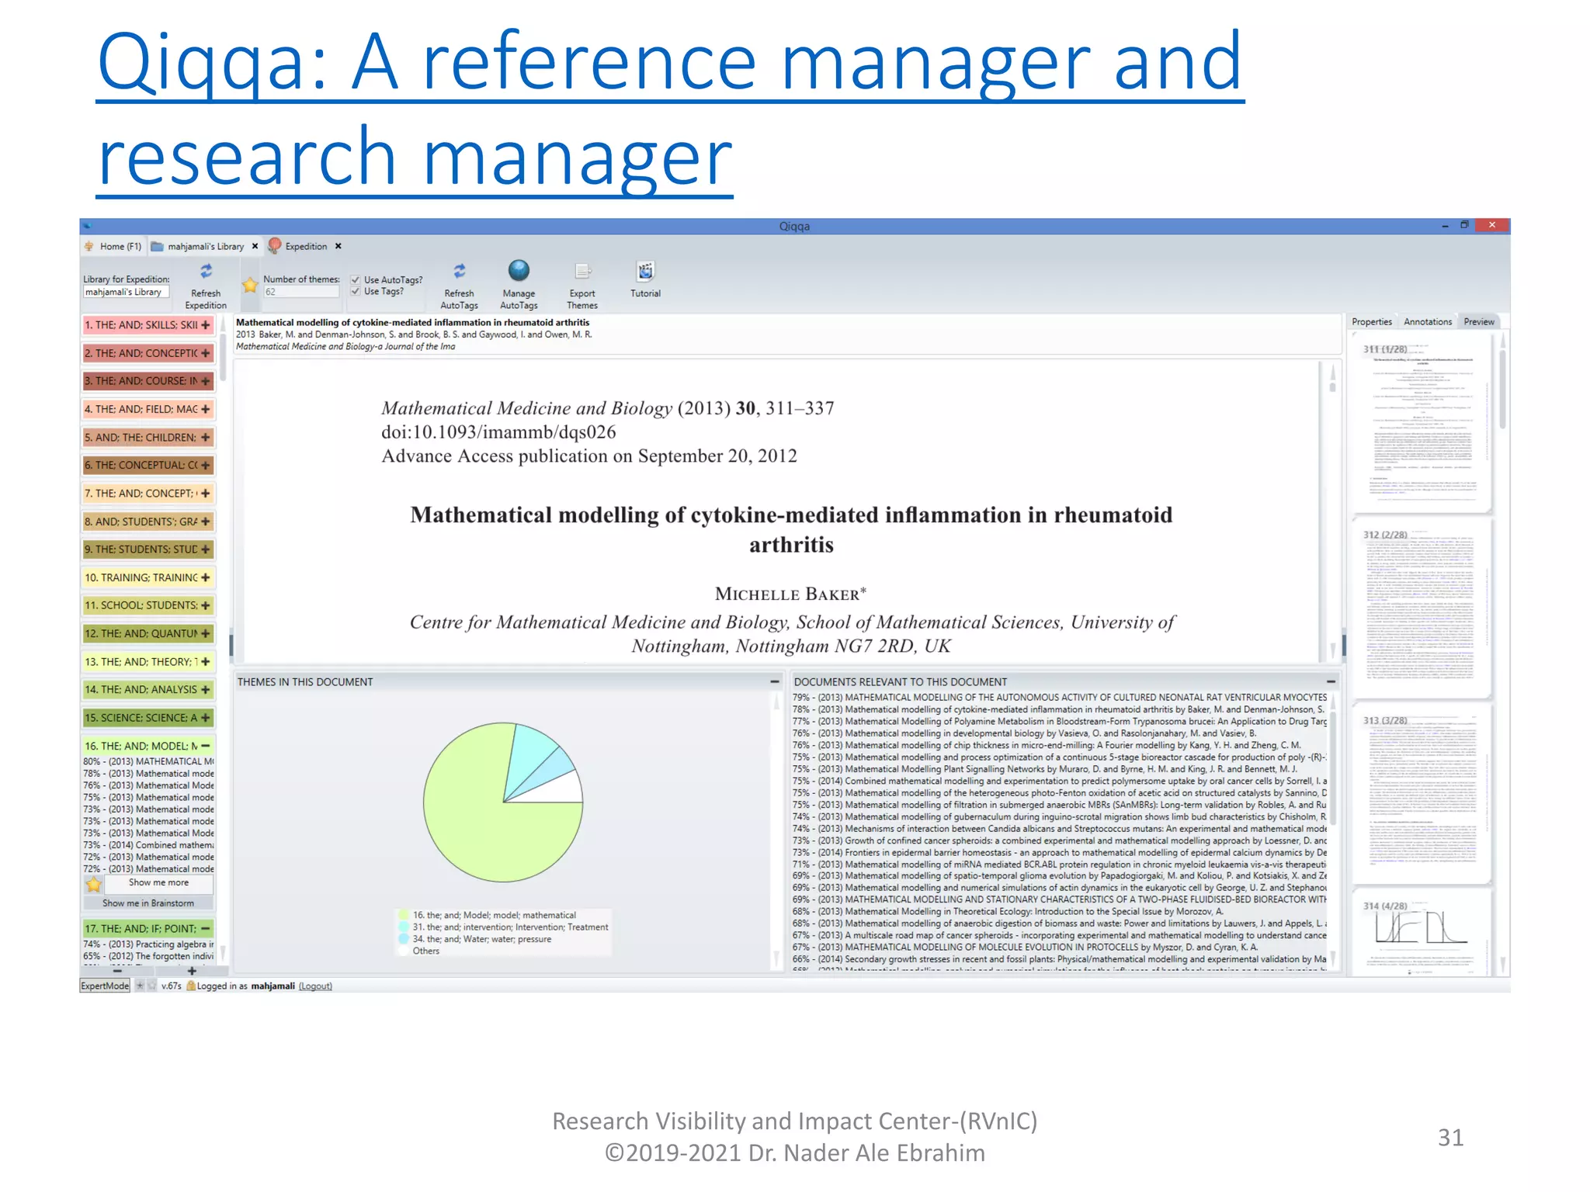Expand theme 13 THE; AND; THEORY
Viewport: 1590px width, 1192px height.
(206, 662)
